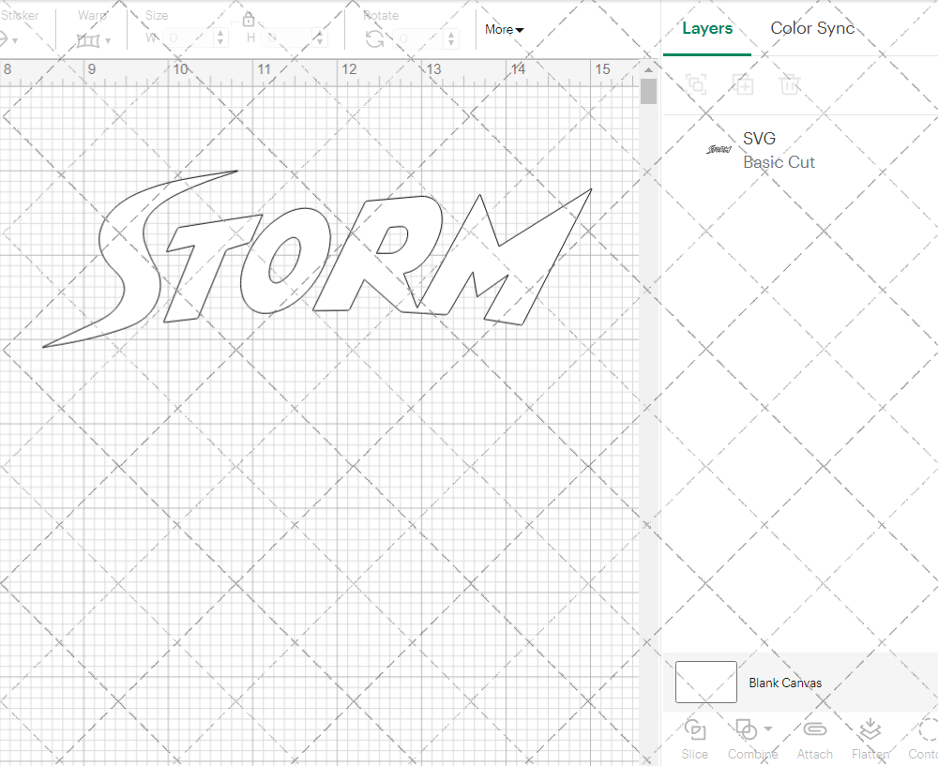The height and width of the screenshot is (766, 938).
Task: Select the SVG Basic Cut layer
Action: 779,150
